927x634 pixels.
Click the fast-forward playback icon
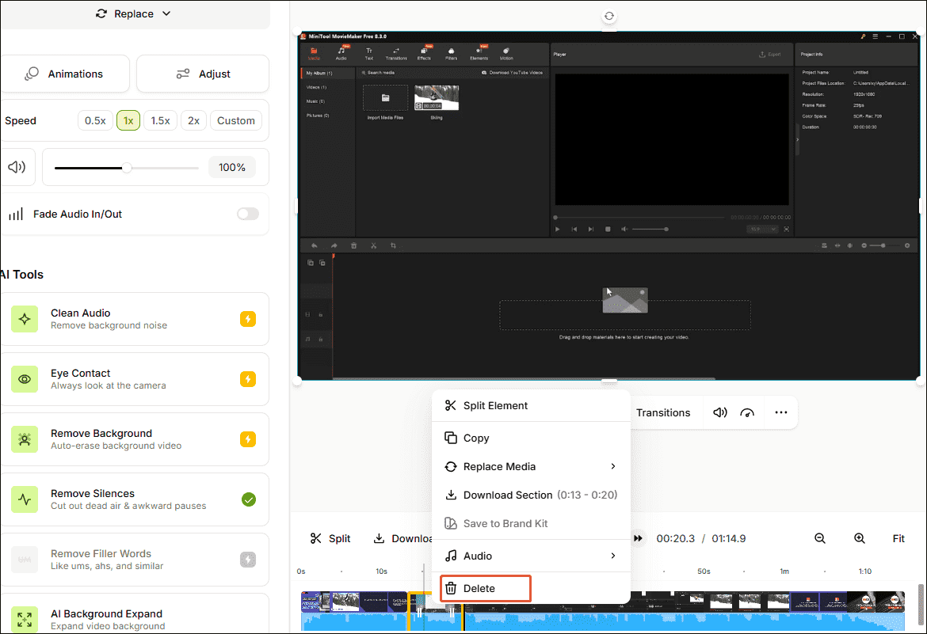[638, 538]
